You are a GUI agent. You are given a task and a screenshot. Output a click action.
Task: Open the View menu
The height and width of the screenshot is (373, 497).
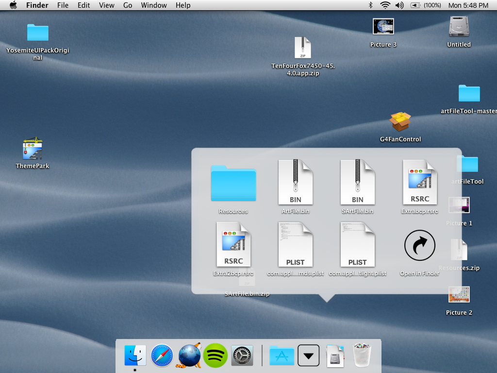point(106,5)
